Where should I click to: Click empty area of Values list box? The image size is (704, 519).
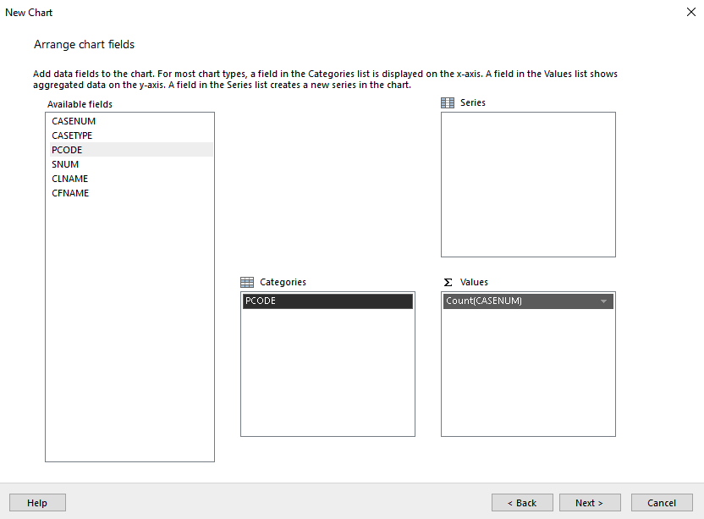point(528,373)
